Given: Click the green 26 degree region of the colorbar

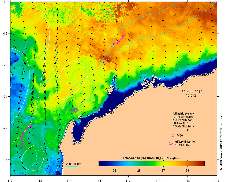Looking at the screenshot, I should coord(139,164).
